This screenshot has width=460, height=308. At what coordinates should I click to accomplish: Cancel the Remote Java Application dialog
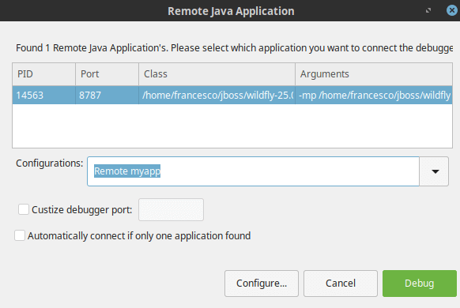click(341, 284)
